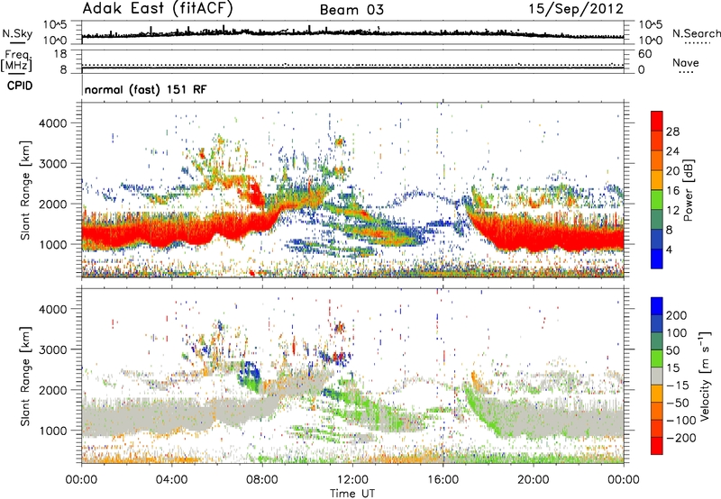Click the 'CPID' row label

coord(20,86)
